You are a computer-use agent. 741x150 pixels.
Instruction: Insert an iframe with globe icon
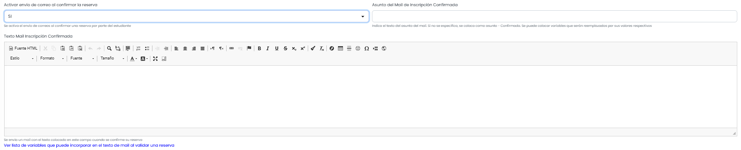(x=384, y=48)
